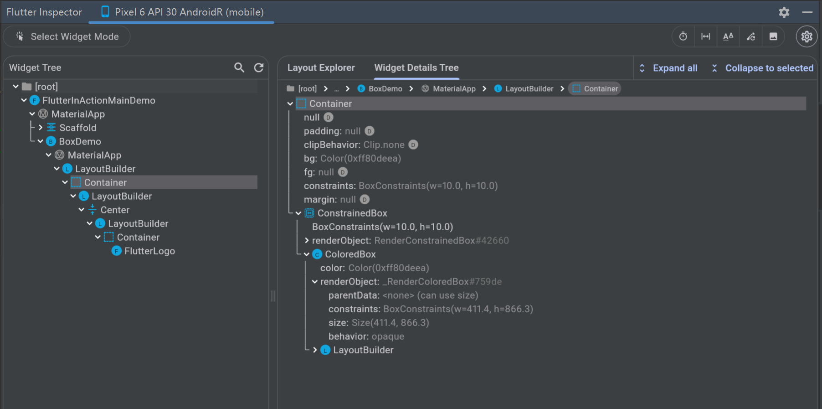Select BoxDemo in Widget Tree
Viewport: 822px width, 409px height.
80,141
